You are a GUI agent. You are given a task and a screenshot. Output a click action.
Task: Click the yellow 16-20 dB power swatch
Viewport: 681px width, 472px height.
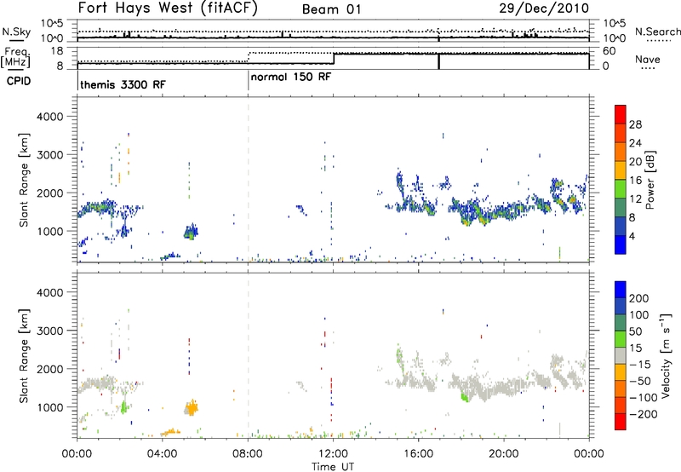(x=621, y=170)
